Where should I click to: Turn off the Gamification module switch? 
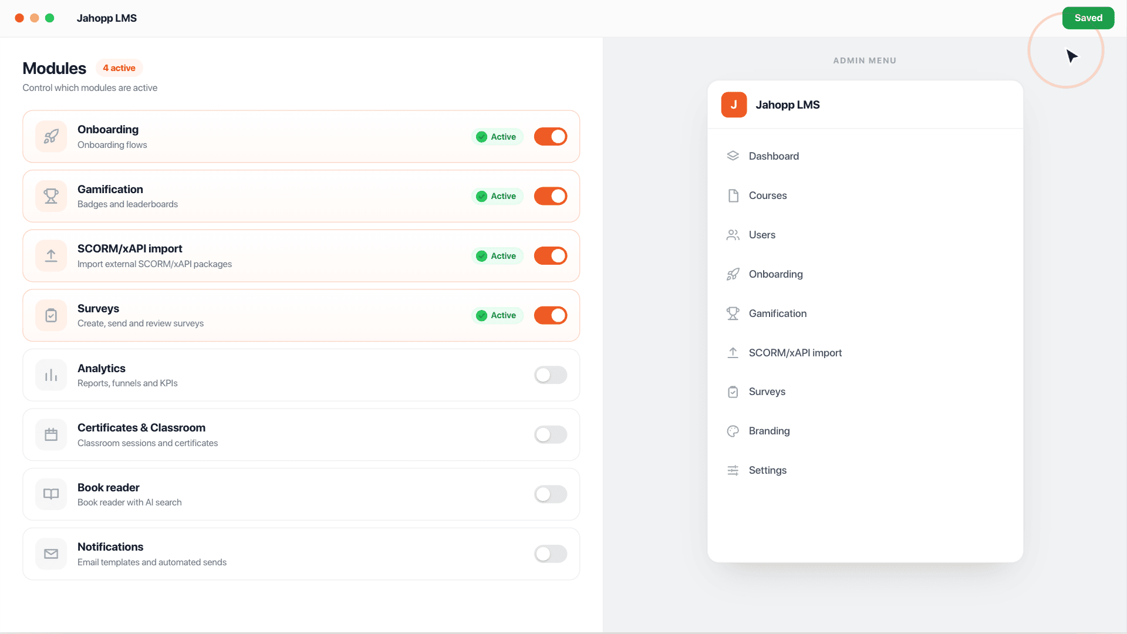click(x=551, y=196)
